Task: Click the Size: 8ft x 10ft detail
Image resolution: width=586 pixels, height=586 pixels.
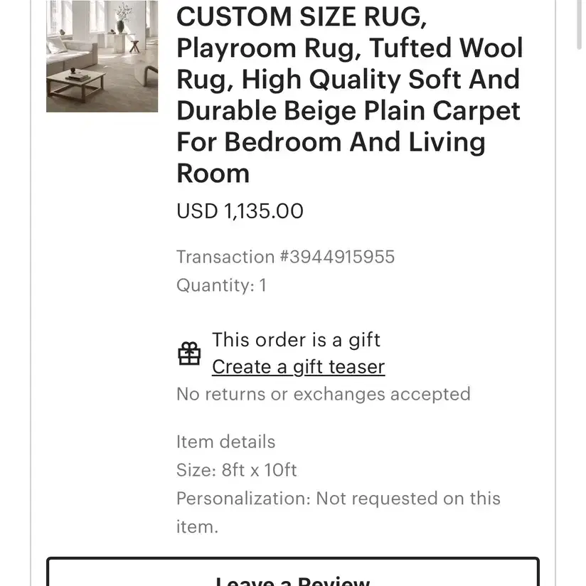Action: pos(237,470)
